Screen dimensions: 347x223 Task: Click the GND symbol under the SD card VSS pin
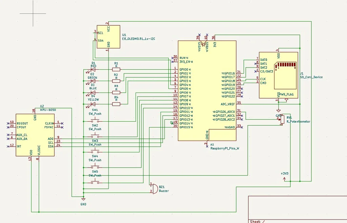(x=279, y=111)
